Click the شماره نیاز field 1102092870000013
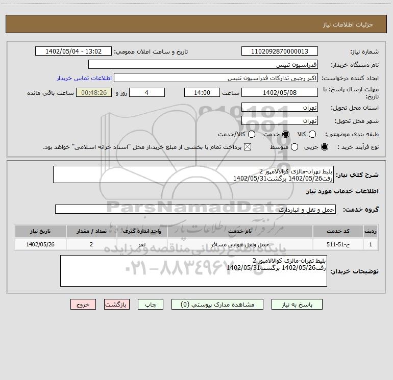 [x=280, y=51]
